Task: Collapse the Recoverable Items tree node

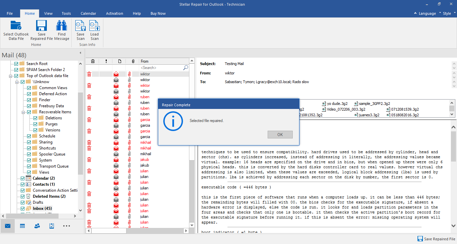Action: 23,112
